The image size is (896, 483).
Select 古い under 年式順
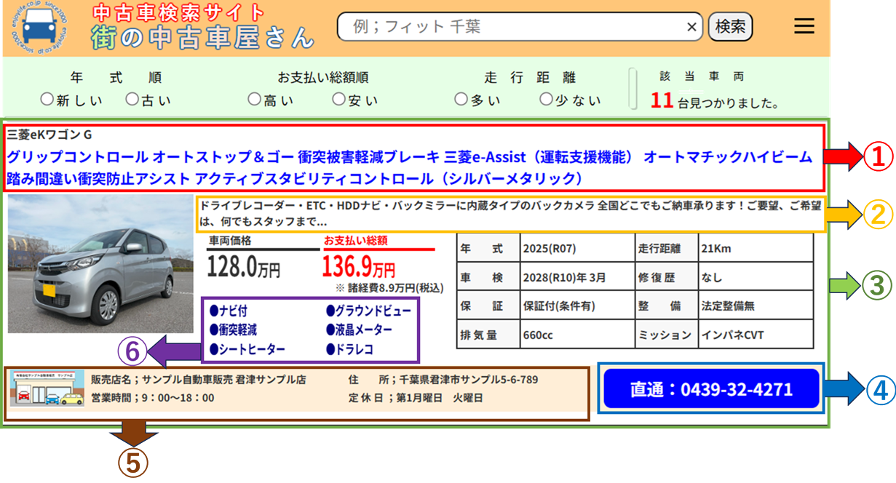click(132, 100)
